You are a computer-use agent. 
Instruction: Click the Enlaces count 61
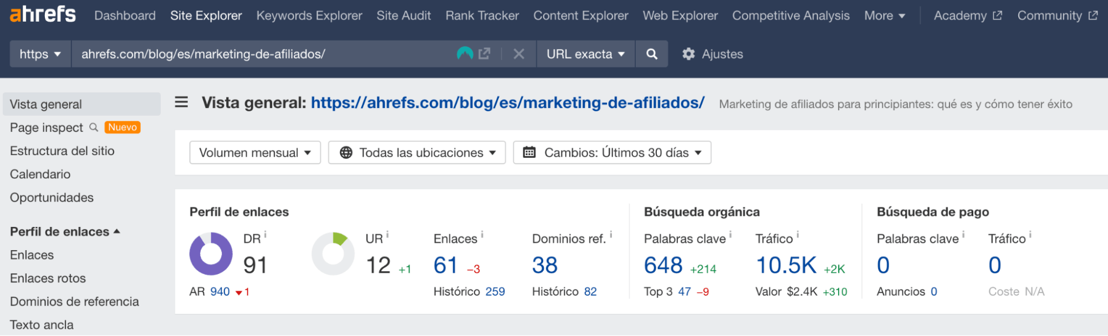(446, 265)
